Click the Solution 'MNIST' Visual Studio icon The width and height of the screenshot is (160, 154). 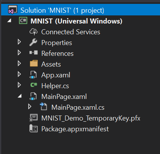click(x=13, y=10)
